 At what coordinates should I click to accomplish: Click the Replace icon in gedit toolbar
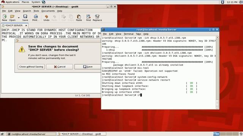click(97, 18)
